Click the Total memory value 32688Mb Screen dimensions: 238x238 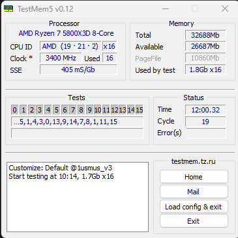205,35
